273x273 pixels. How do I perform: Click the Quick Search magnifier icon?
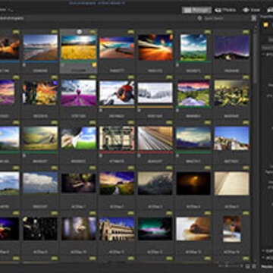coord(199,18)
